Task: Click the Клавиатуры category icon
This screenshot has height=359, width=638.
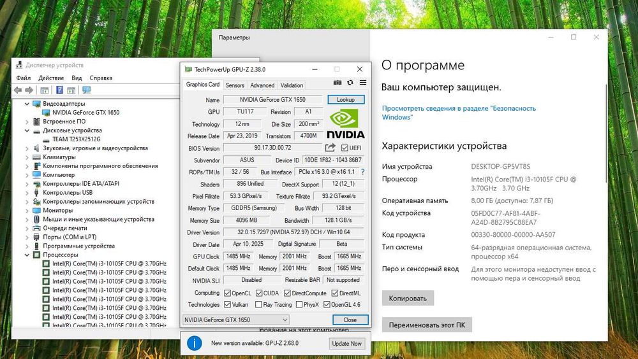Action: [36, 157]
